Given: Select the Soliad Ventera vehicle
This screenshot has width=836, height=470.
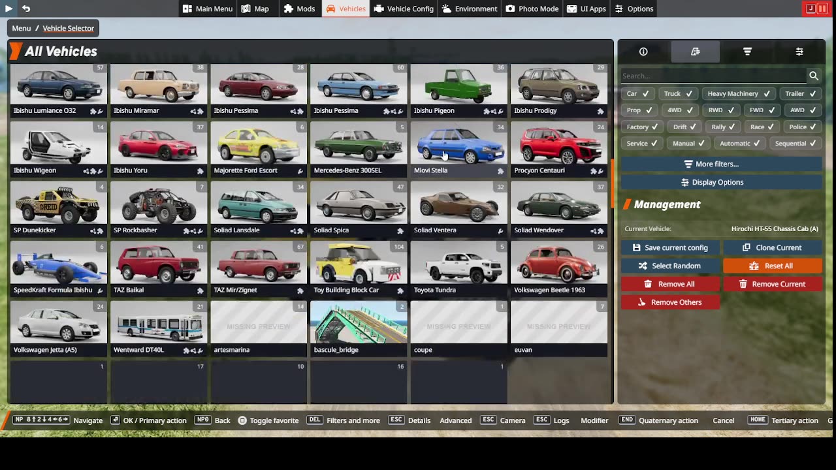Looking at the screenshot, I should pyautogui.click(x=459, y=210).
